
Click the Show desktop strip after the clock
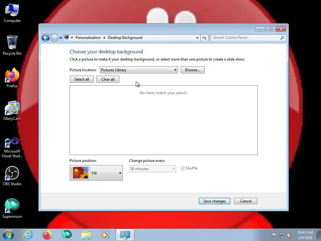[x=319, y=235]
